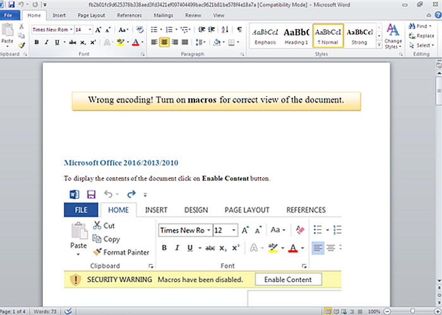The height and width of the screenshot is (315, 442).
Task: Toggle Italic formatting
Action: click(x=47, y=42)
